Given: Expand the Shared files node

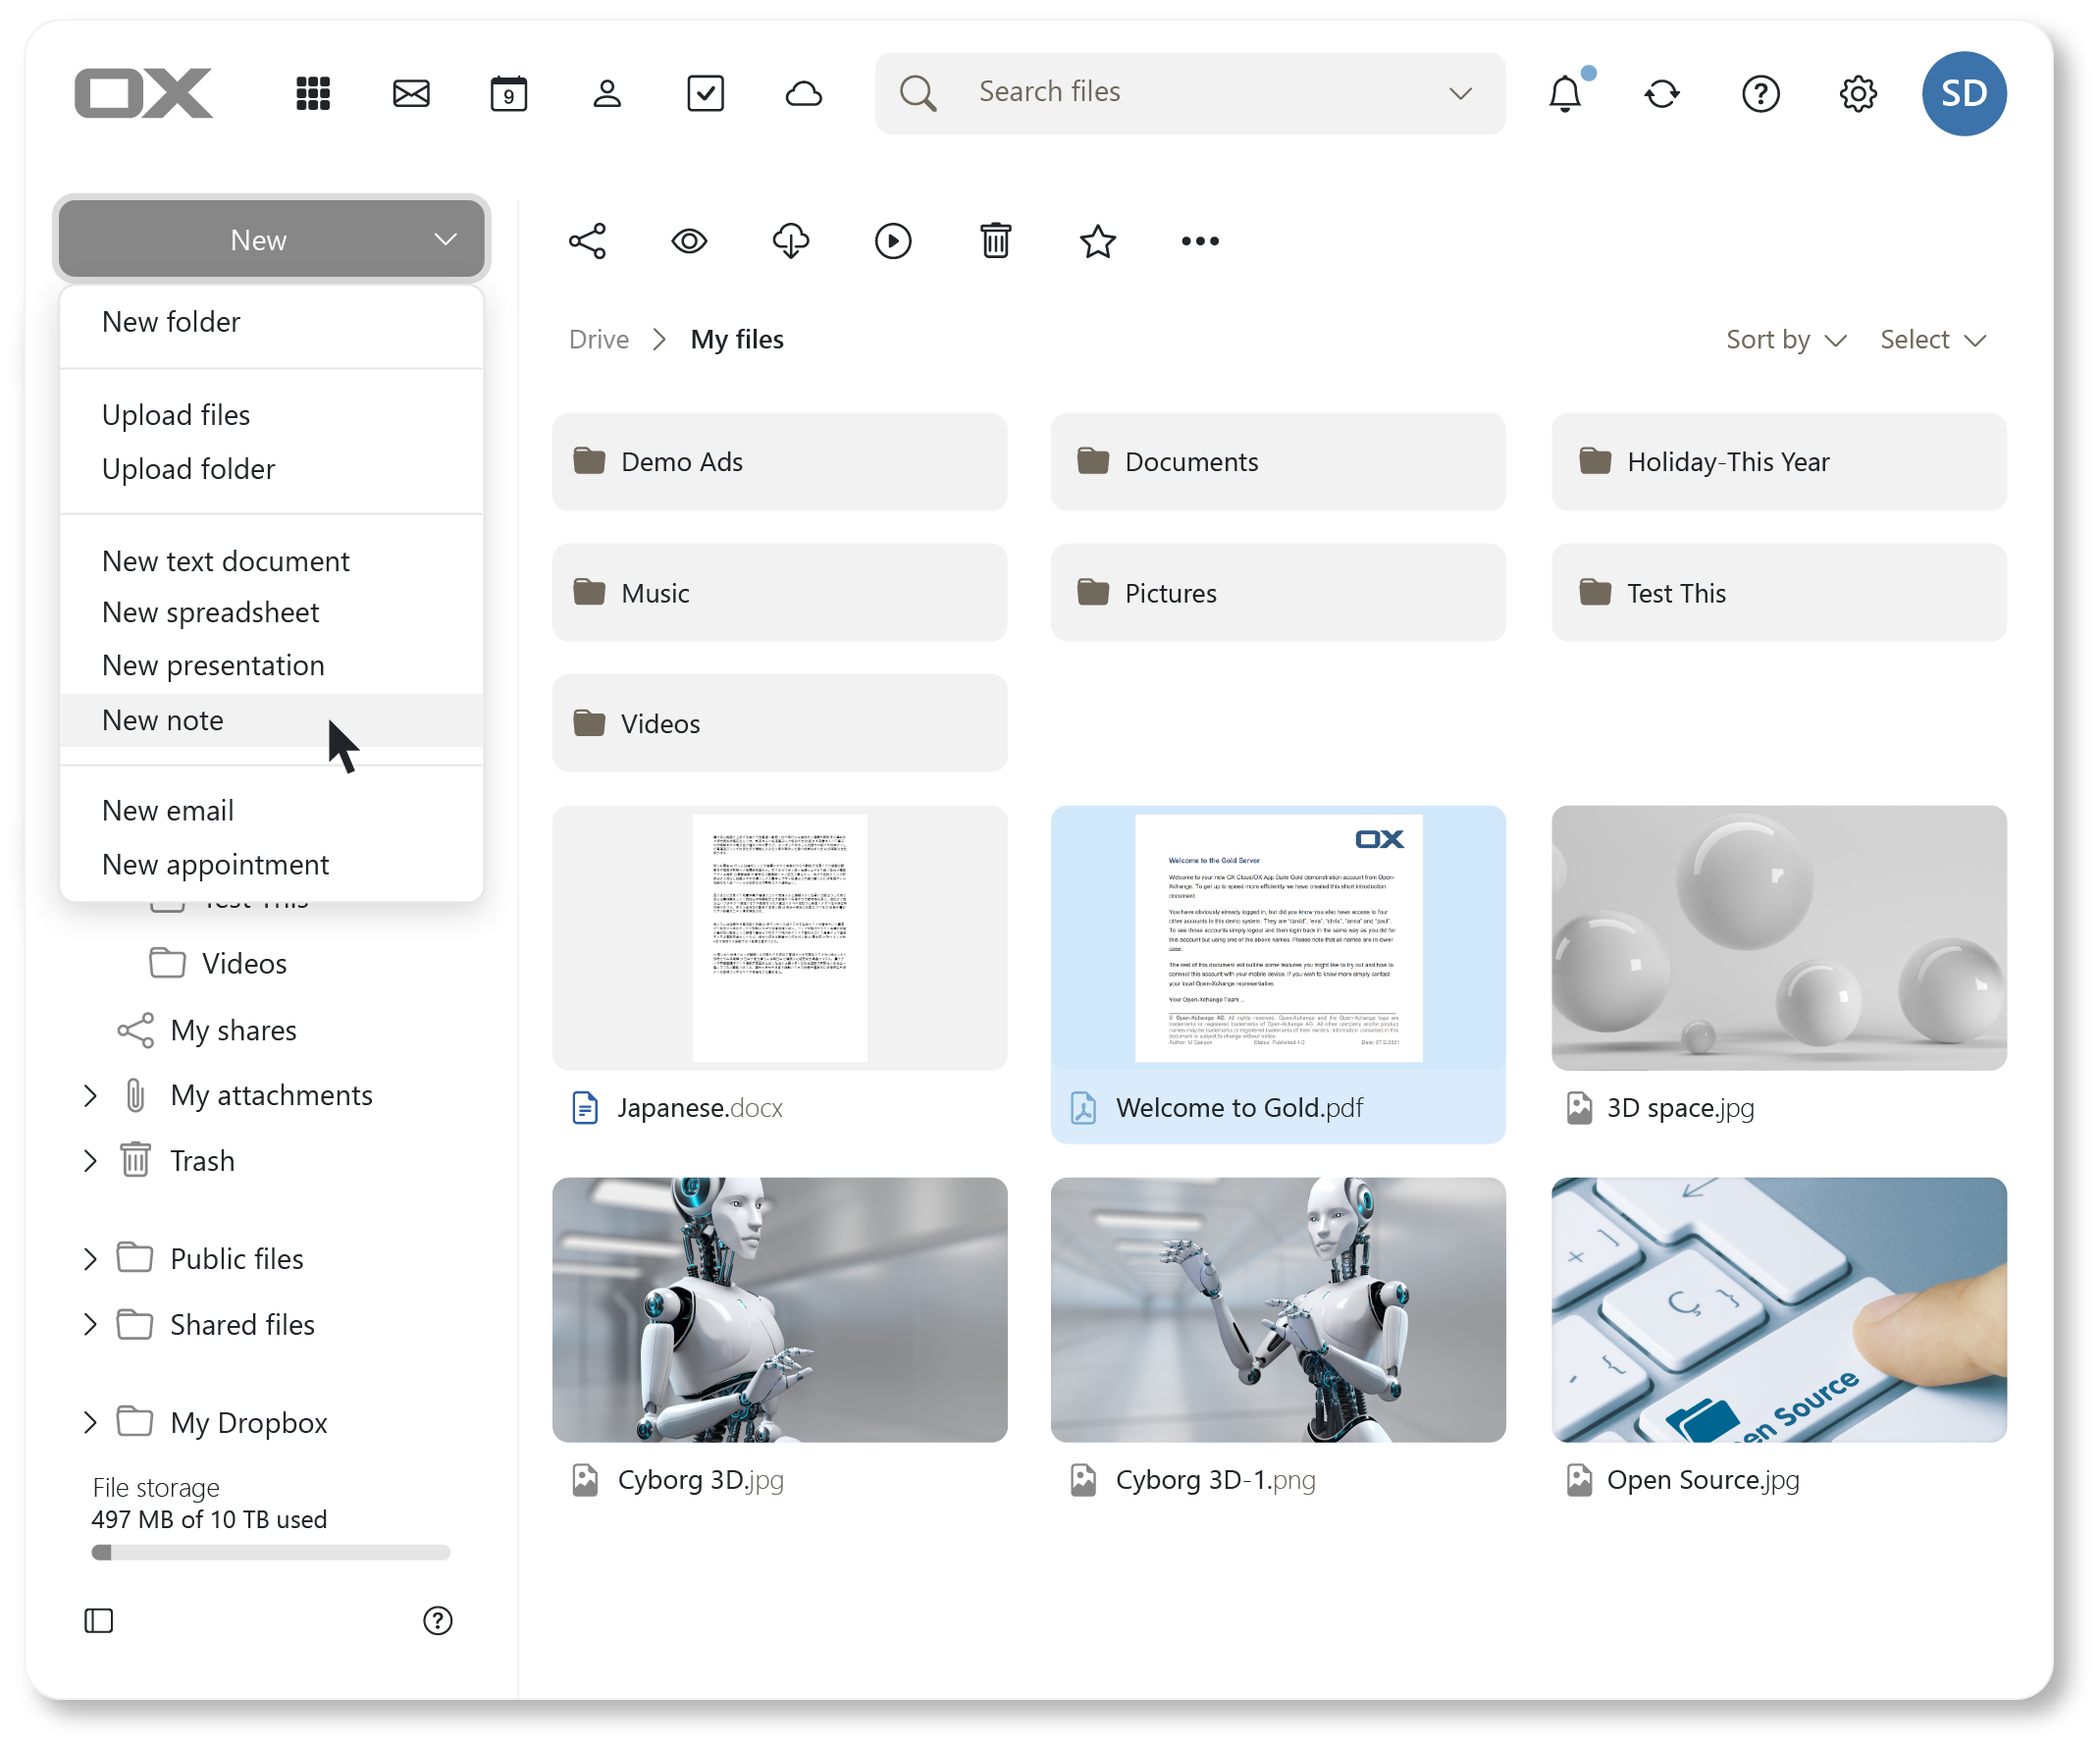Looking at the screenshot, I should (90, 1325).
